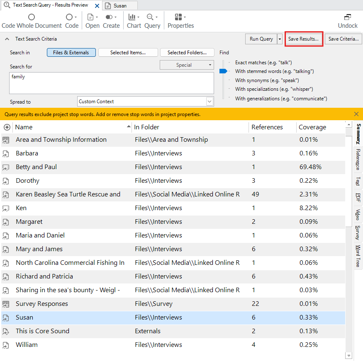
Task: Open the Code dropdown arrow
Action: click(76, 17)
